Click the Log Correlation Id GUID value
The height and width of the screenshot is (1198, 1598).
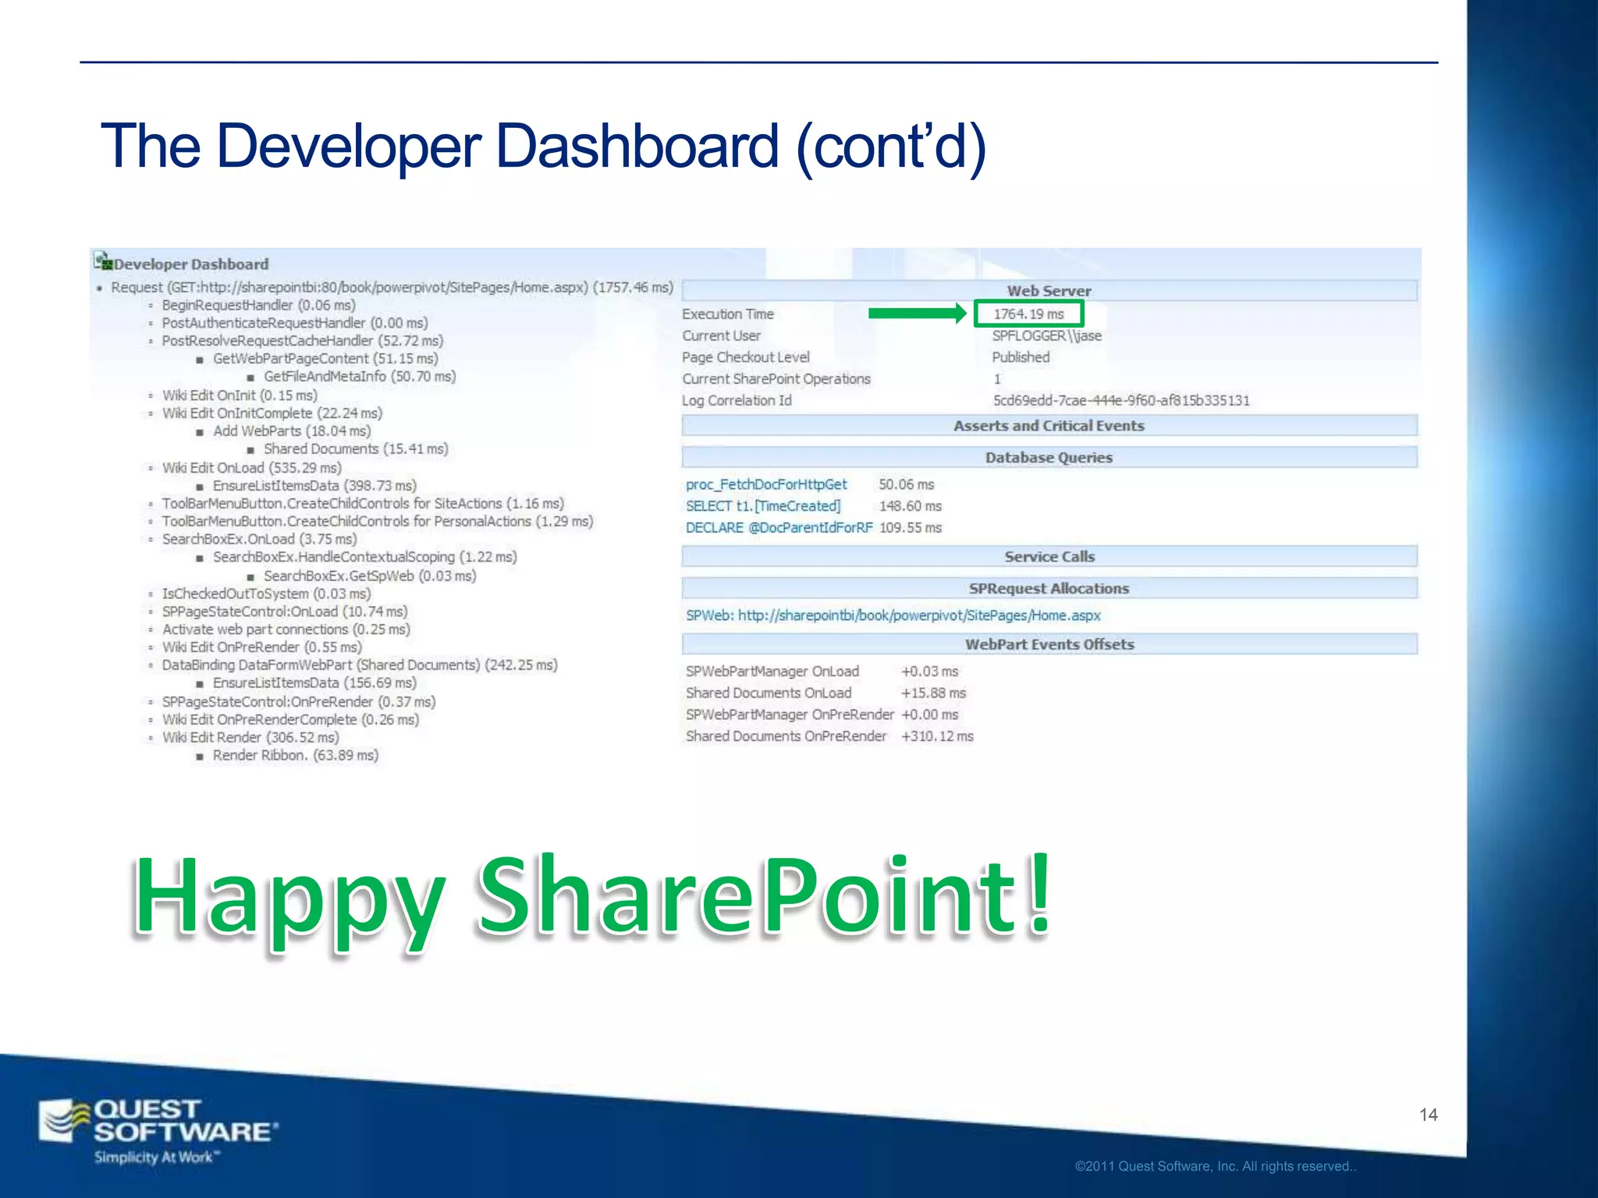pos(1121,400)
